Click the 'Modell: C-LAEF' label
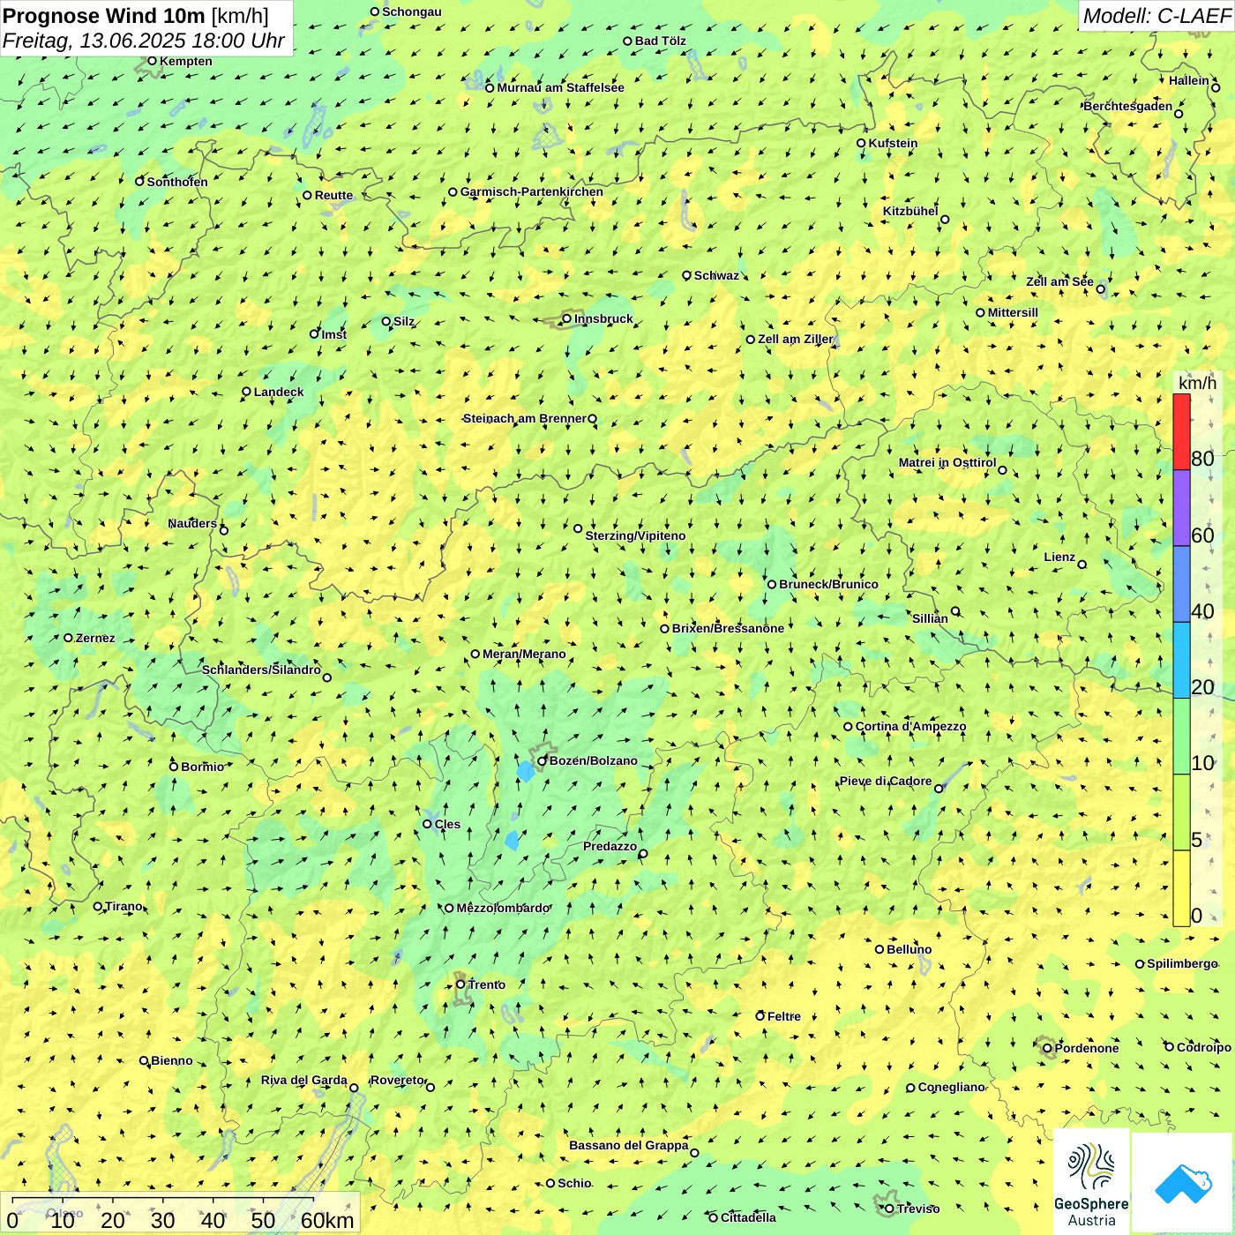 (x=1156, y=15)
